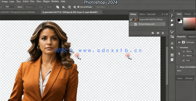Collapse the History panel with double arrows
This screenshot has width=196, height=101.
(x=163, y=14)
